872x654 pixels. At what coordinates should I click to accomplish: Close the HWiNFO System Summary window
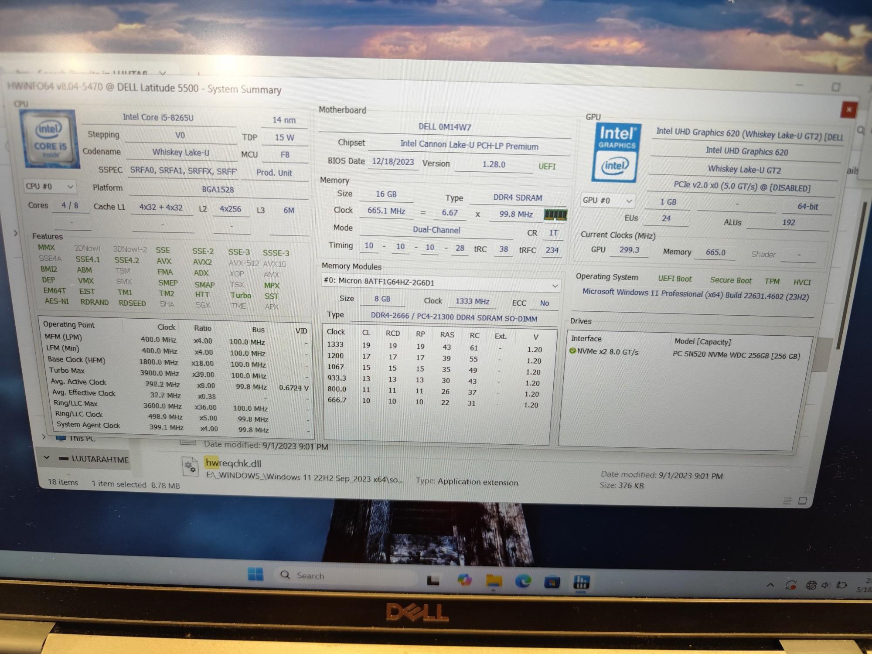click(848, 110)
